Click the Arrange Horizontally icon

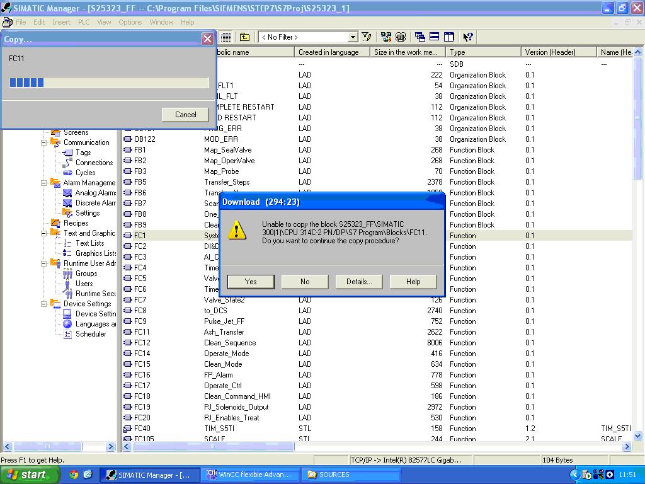tap(435, 37)
